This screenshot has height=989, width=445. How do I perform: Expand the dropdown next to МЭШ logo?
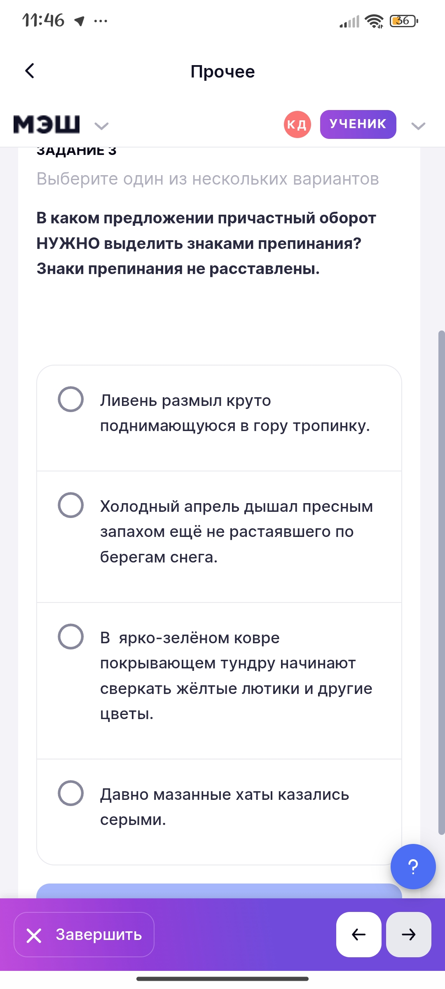101,126
